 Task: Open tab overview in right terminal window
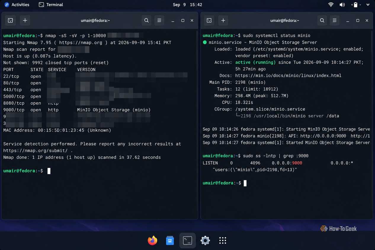[209, 20]
